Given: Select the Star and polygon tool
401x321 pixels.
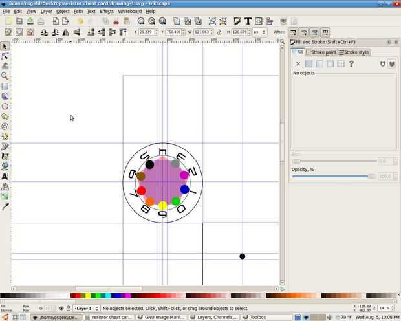Looking at the screenshot, I should pos(5,116).
